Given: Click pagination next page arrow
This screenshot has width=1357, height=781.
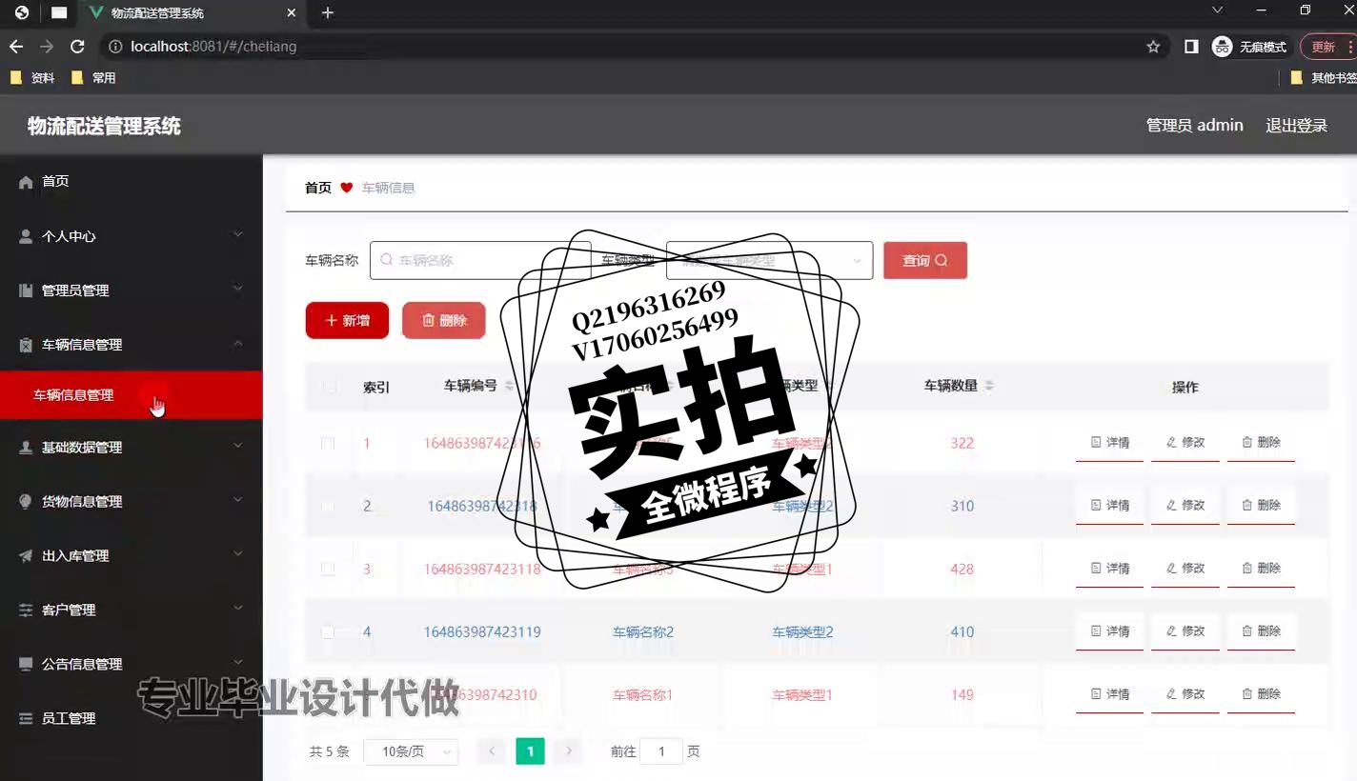Looking at the screenshot, I should (x=569, y=751).
